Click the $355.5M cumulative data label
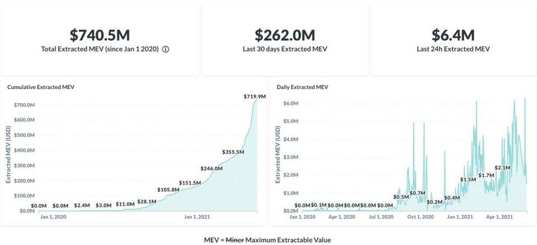 tap(233, 152)
